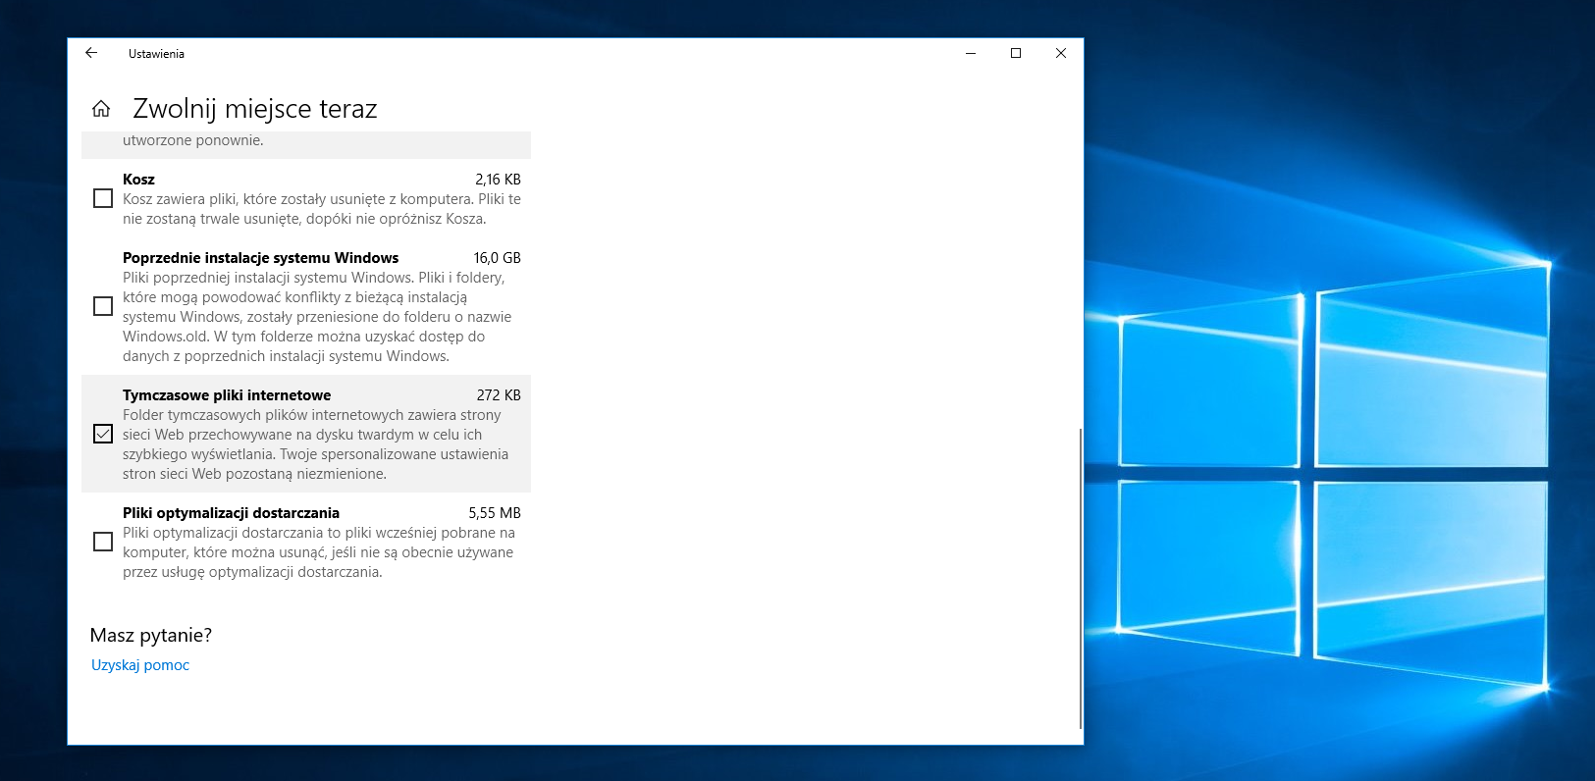Image resolution: width=1595 pixels, height=781 pixels.
Task: Select the Tymczasowe pliki internetowe title
Action: [x=227, y=395]
